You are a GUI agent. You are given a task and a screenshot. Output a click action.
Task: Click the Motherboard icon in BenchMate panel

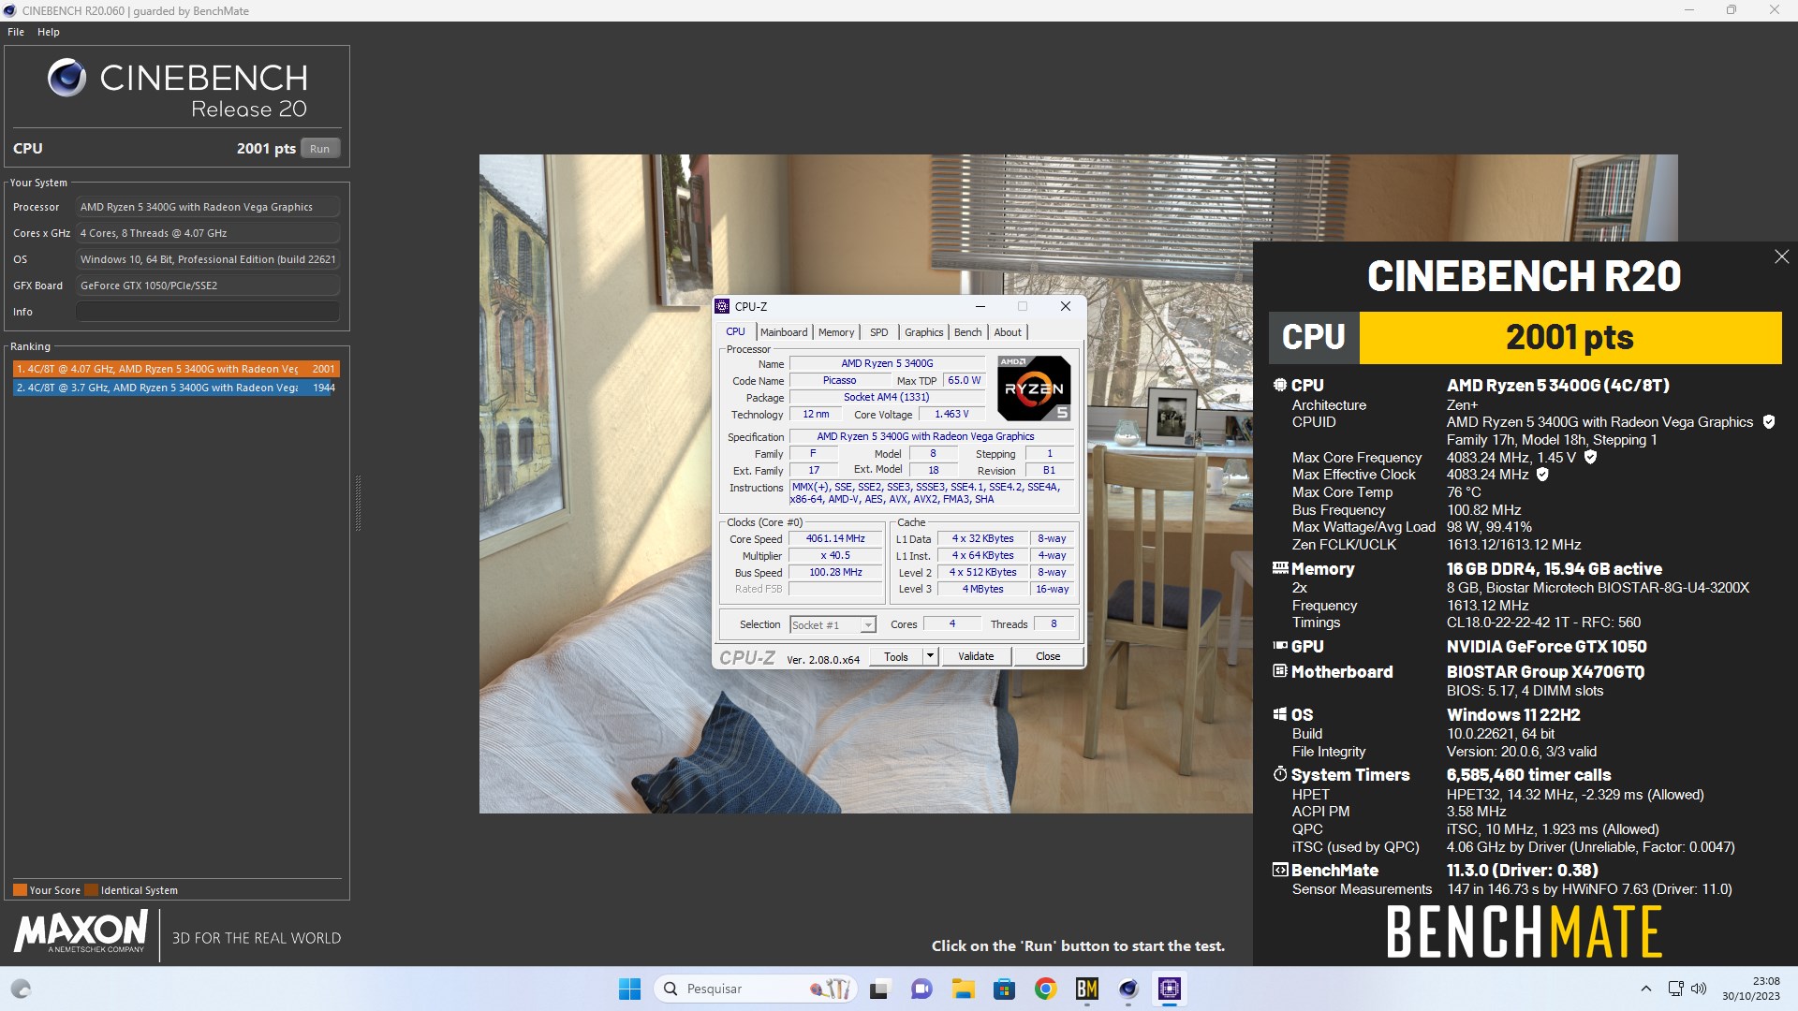tap(1280, 671)
